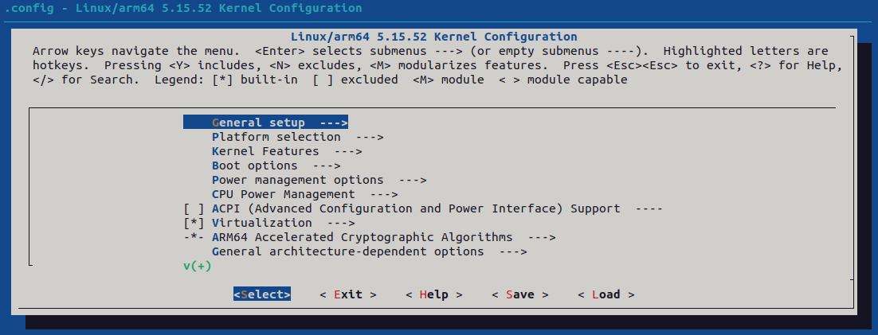Screen dimensions: 878x335
Task: Click ARM64 Accelerated Cryptographic Algorithms marker
Action: [194, 237]
